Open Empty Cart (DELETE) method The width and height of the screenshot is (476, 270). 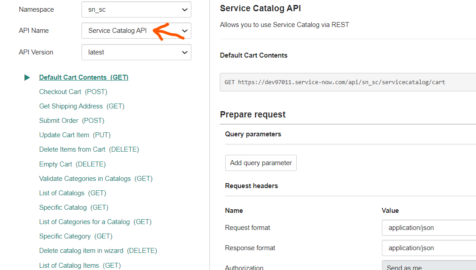pos(72,164)
